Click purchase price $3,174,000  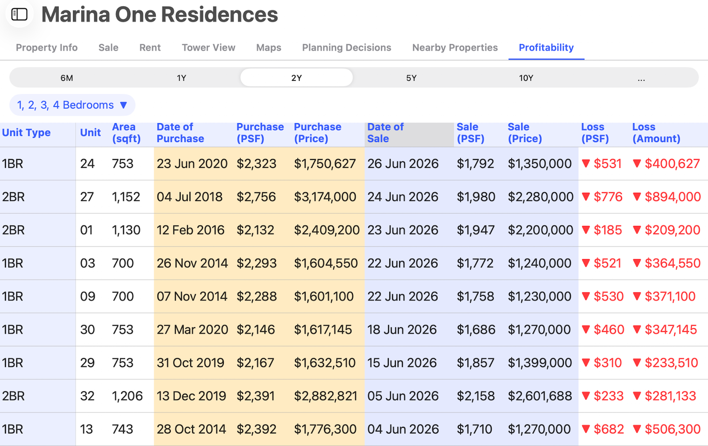point(325,197)
